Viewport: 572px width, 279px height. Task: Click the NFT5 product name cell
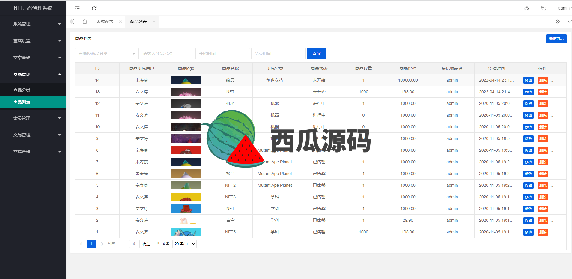point(230,232)
